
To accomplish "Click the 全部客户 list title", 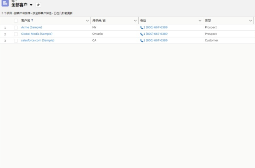I will click(19, 5).
